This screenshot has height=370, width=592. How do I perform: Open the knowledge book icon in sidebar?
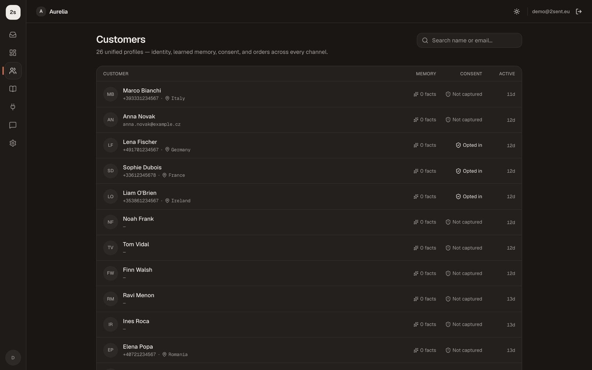click(x=13, y=89)
